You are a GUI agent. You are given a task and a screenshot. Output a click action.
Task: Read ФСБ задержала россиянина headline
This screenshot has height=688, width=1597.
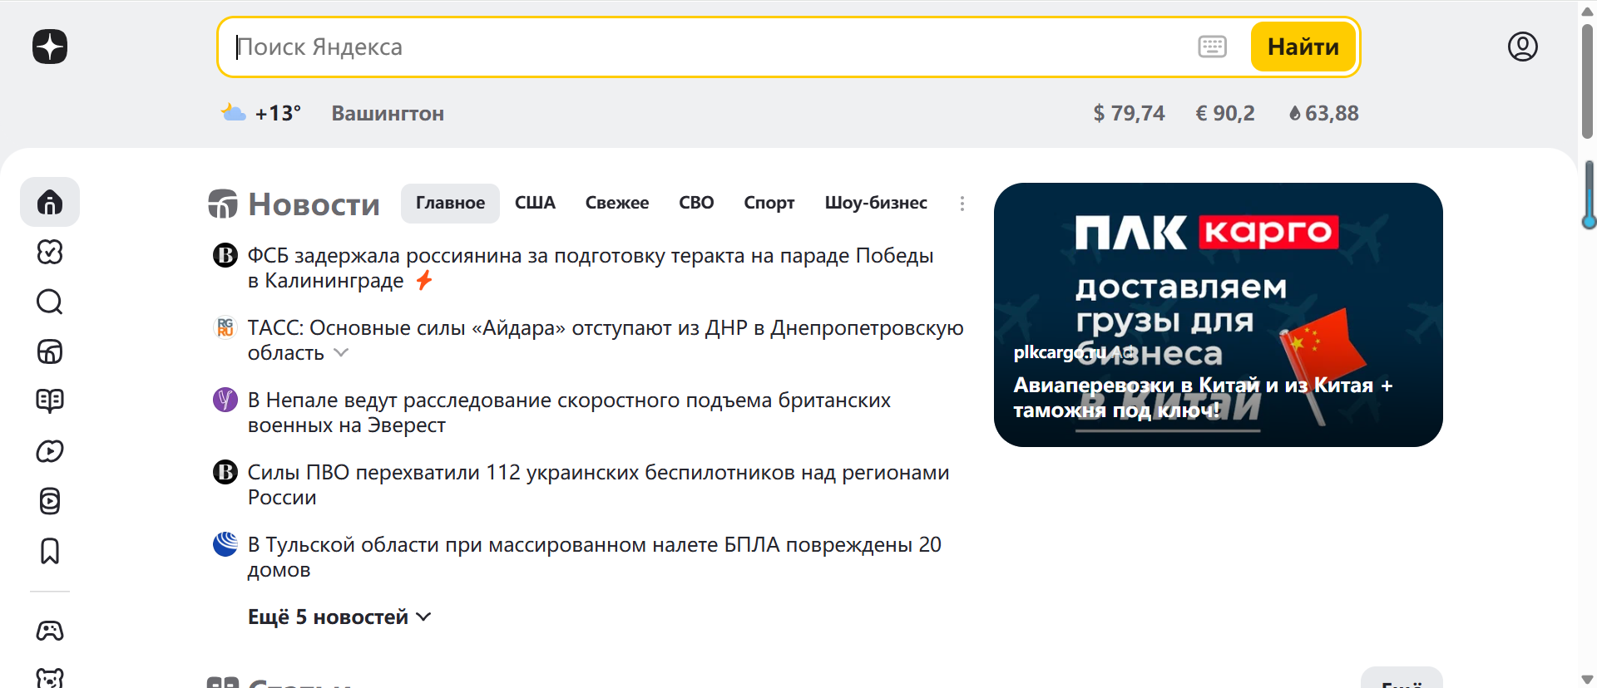click(x=591, y=268)
